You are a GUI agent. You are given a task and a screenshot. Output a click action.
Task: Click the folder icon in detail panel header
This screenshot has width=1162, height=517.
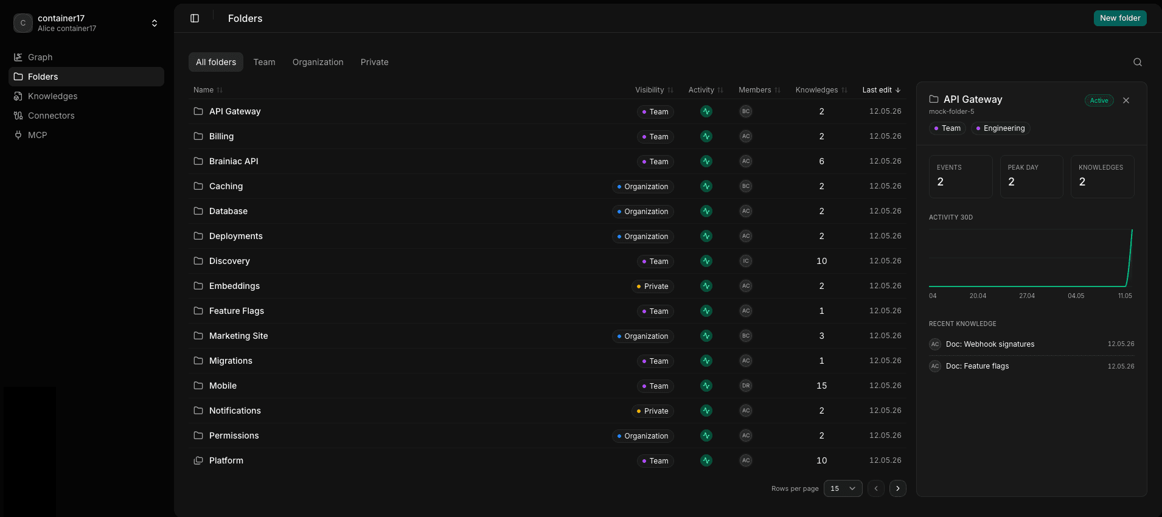[934, 99]
